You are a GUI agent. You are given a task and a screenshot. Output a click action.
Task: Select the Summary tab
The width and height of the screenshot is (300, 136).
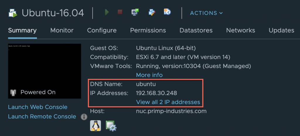pos(22,30)
